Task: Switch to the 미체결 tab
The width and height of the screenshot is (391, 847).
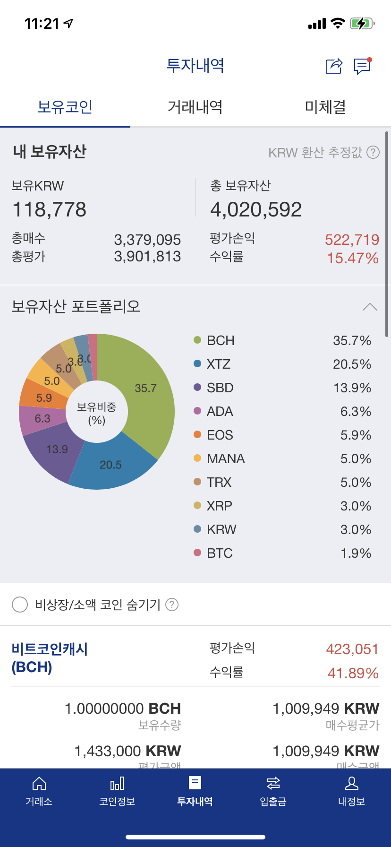Action: (x=325, y=107)
